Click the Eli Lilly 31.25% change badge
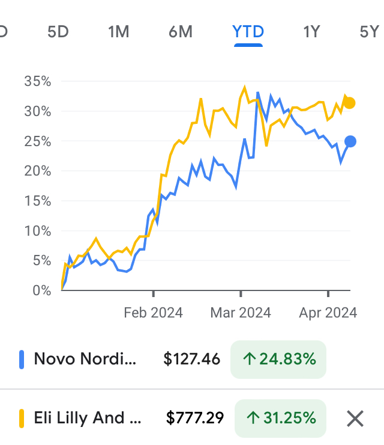 pos(280,419)
